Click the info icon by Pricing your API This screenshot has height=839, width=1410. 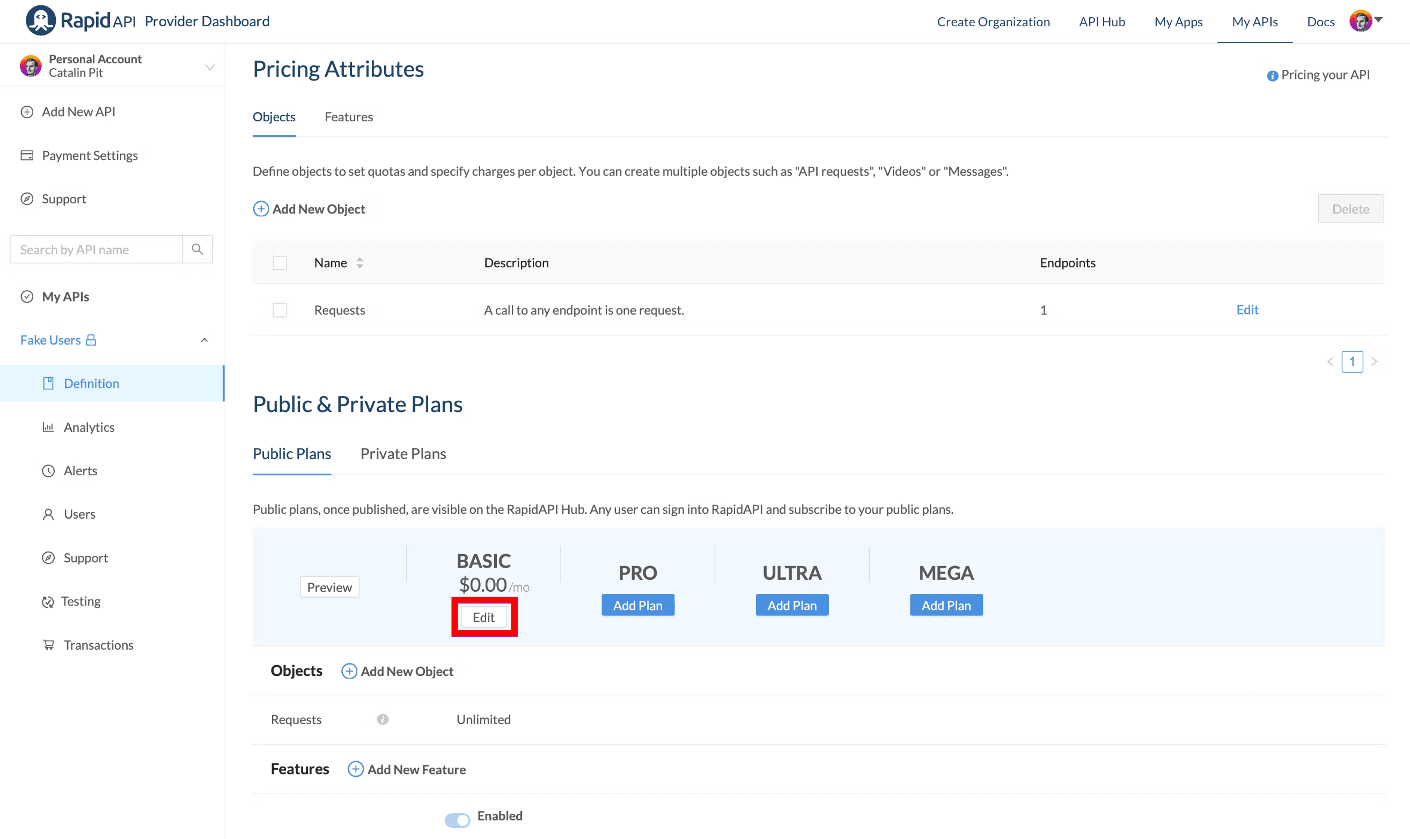(x=1272, y=76)
